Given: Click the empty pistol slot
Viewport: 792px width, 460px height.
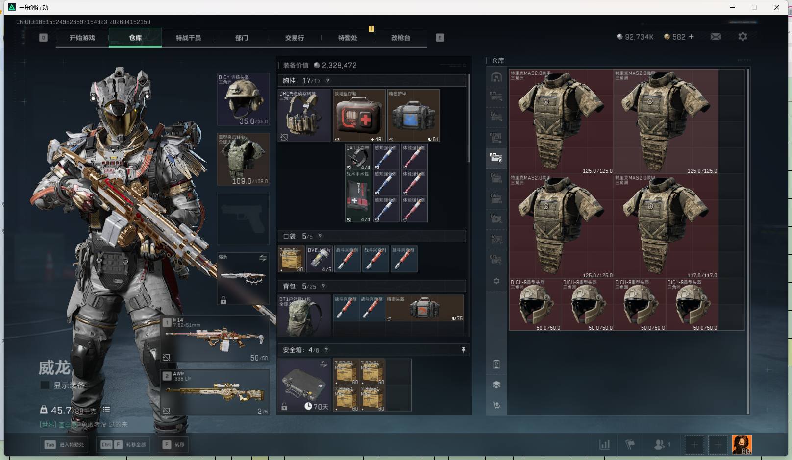Looking at the screenshot, I should coord(243,219).
